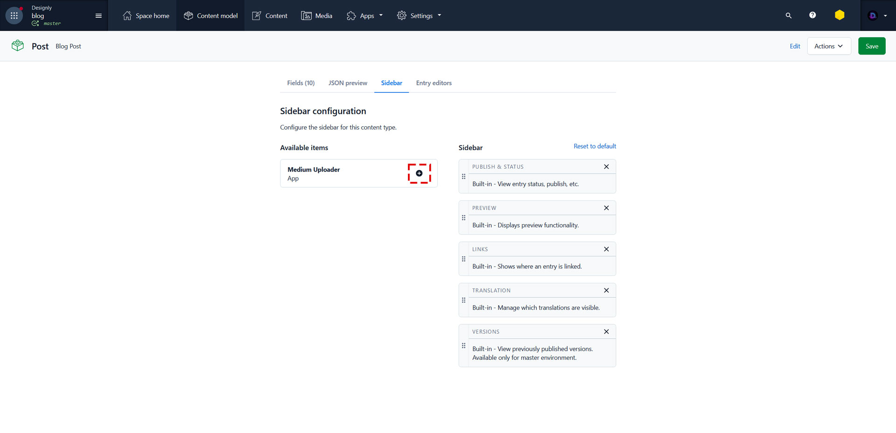Expand the Settings dropdown menu

pyautogui.click(x=419, y=16)
